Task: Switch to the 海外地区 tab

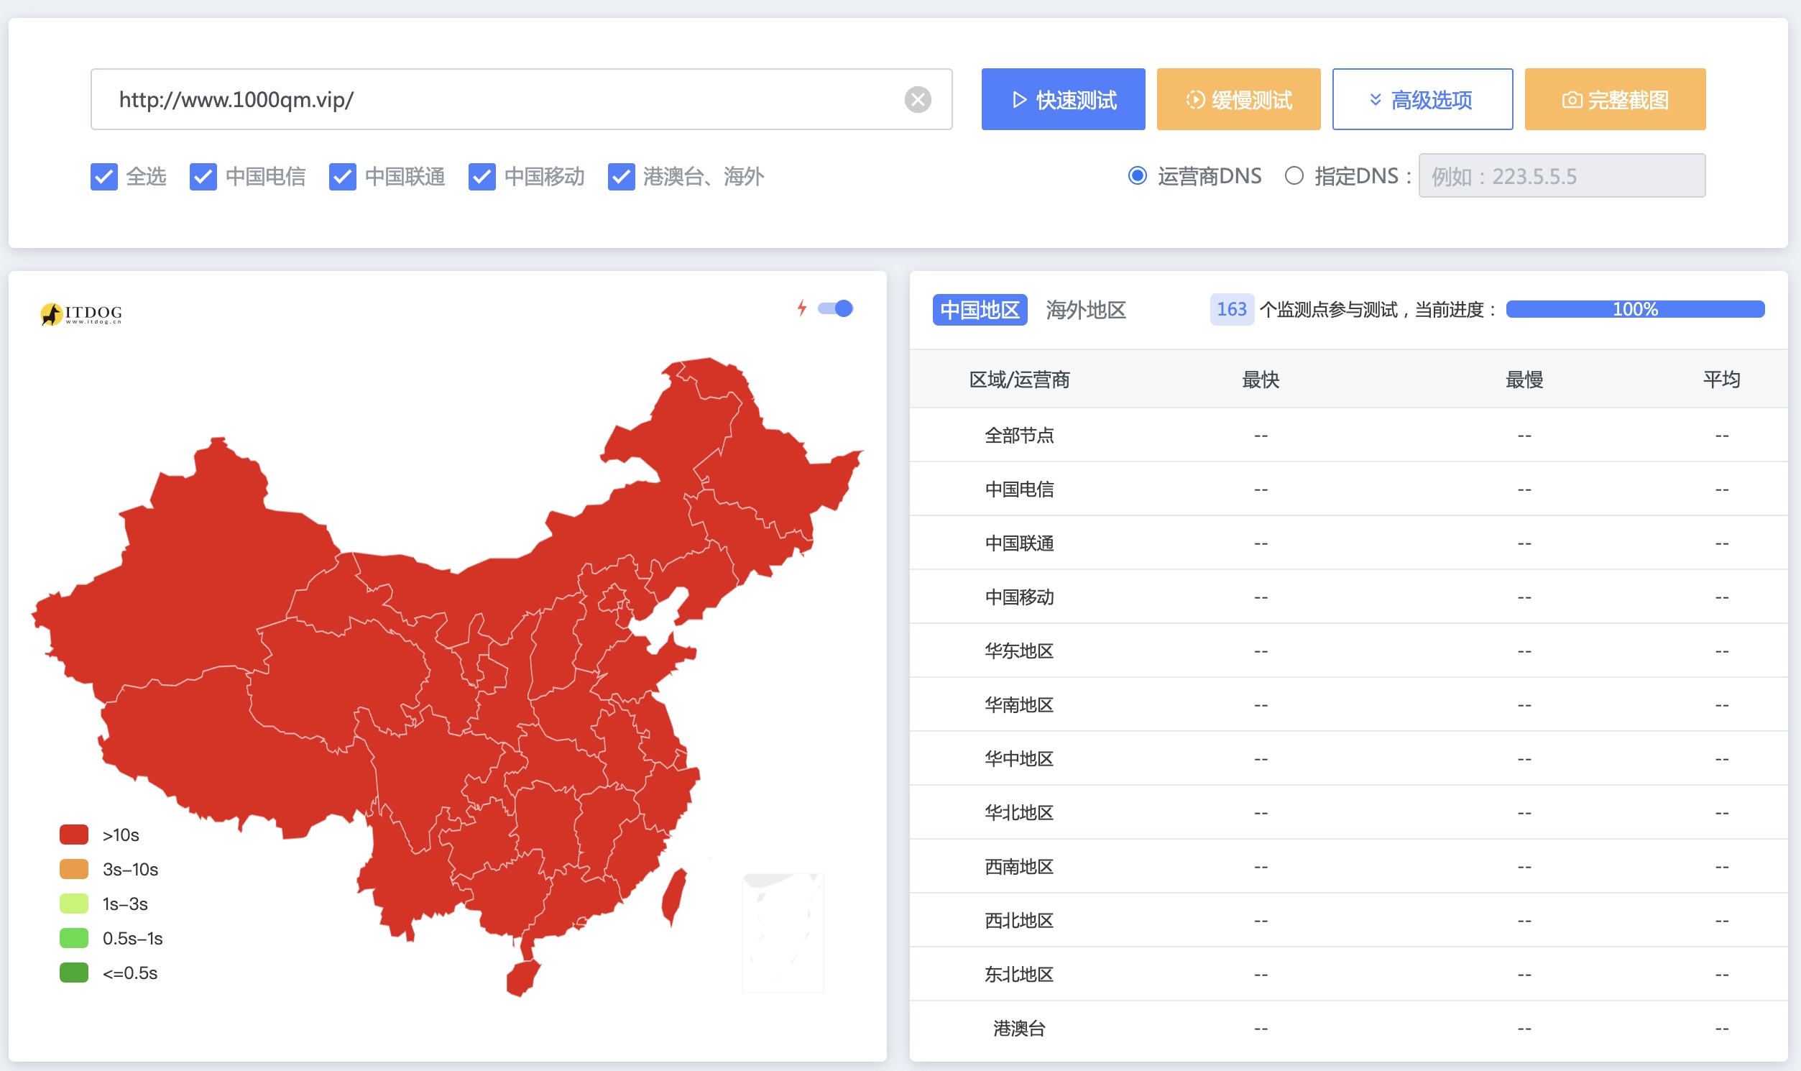Action: point(1086,310)
